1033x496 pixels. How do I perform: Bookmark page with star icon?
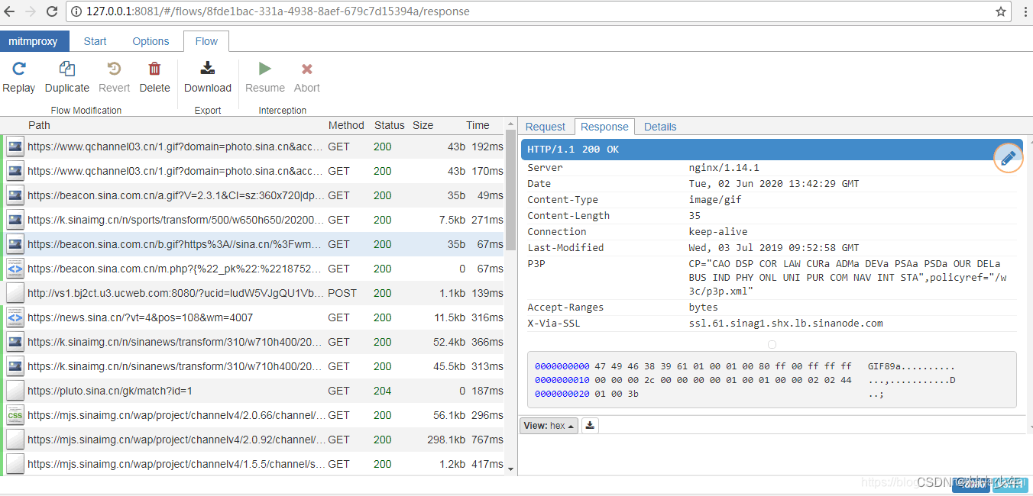coord(1001,11)
